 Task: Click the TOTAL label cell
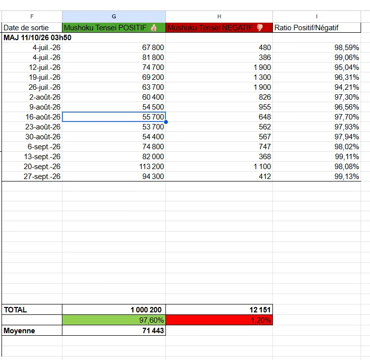[x=32, y=309]
